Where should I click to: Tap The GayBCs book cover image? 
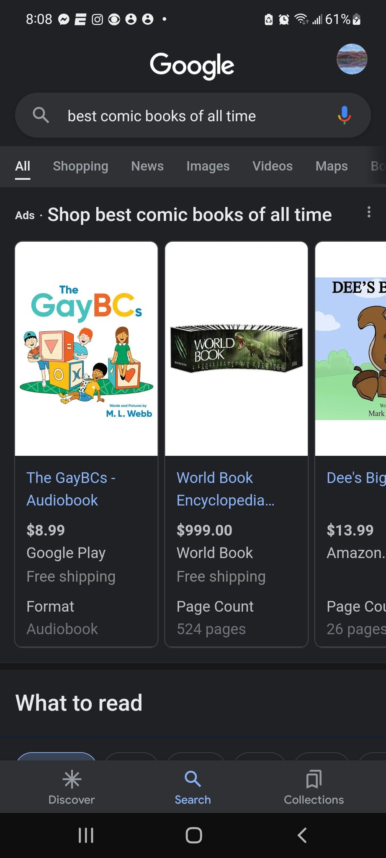click(86, 349)
